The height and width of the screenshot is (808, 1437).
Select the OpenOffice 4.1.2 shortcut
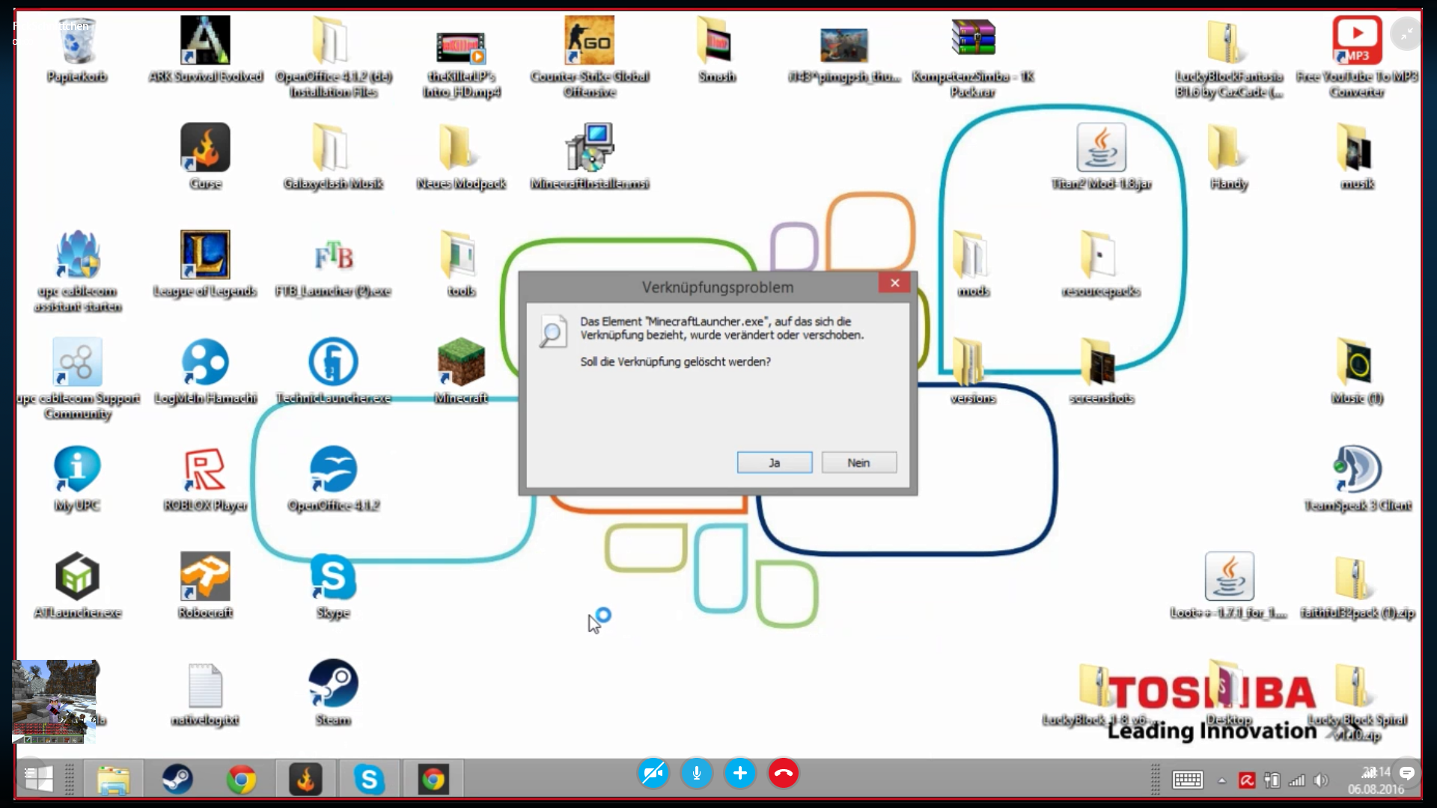333,479
